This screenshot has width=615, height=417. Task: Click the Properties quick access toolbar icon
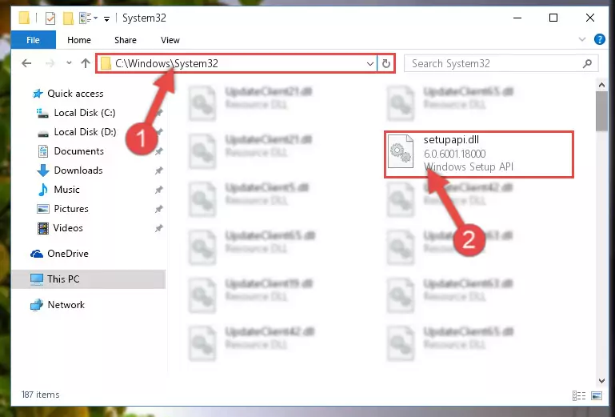click(50, 18)
